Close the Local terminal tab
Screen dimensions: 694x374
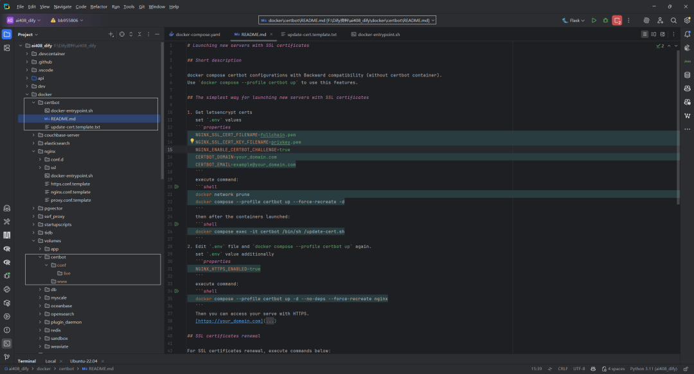tap(60, 361)
